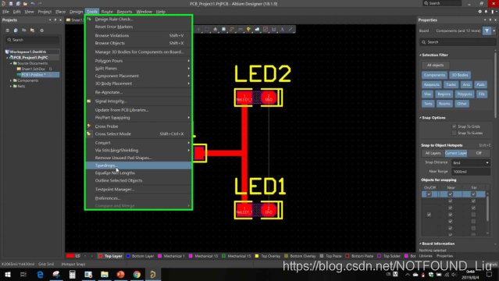Choose Teardrops from the Tools menu
The image size is (499, 281).
point(139,165)
